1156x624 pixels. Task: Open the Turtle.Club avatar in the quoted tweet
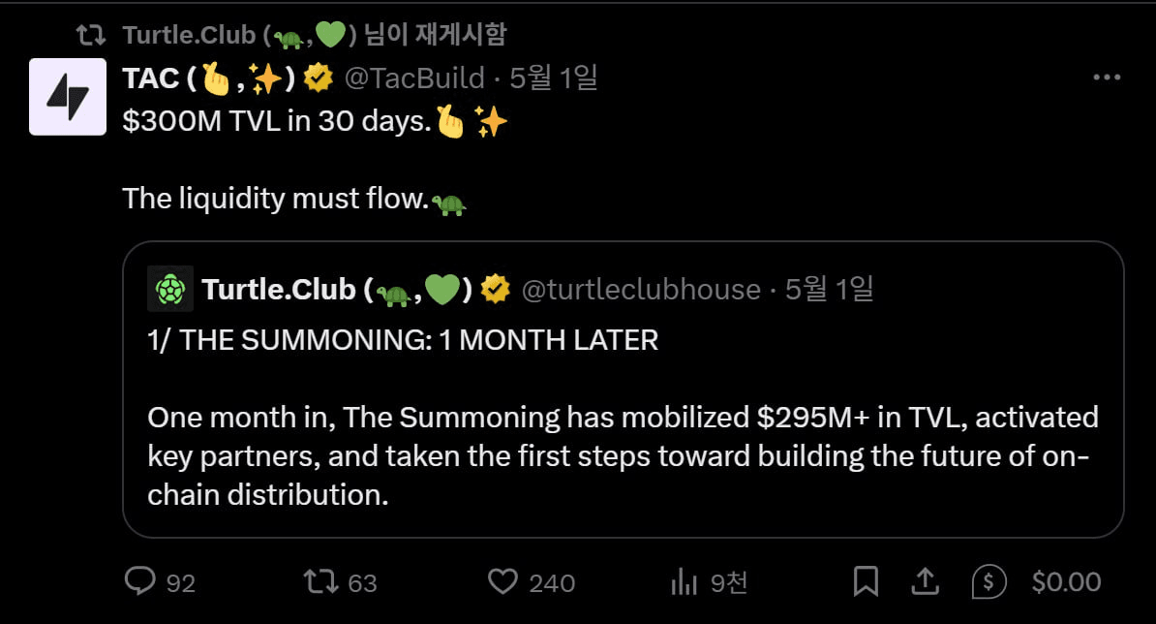[x=170, y=289]
